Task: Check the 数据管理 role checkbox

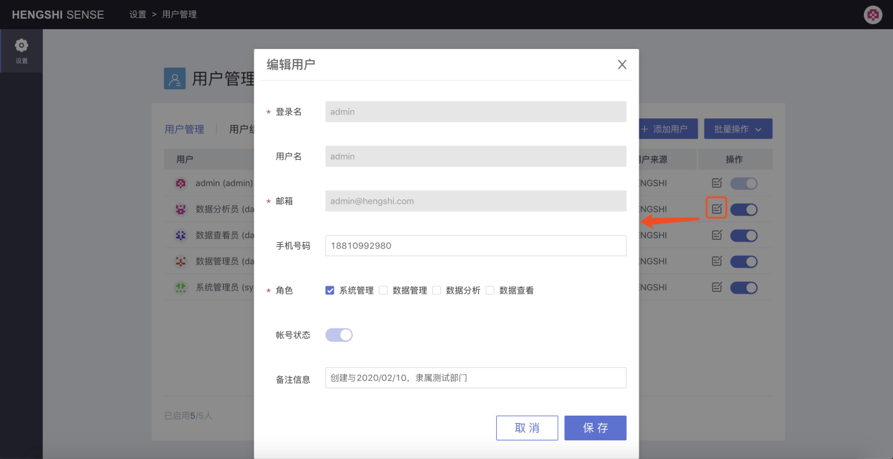Action: (383, 291)
